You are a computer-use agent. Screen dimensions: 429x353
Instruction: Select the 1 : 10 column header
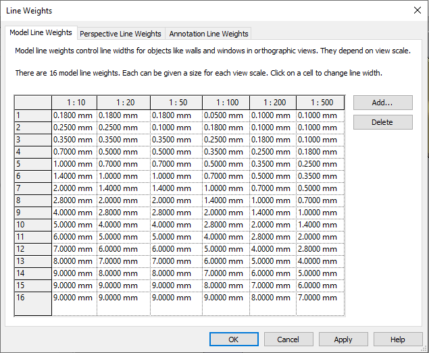click(x=74, y=103)
